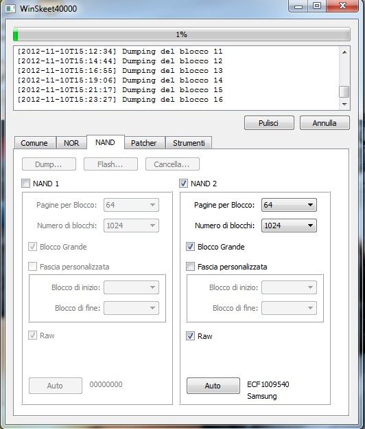This screenshot has height=429, width=365.
Task: Open NAND 2 Blocco di inizio dropdown
Action: 289,287
